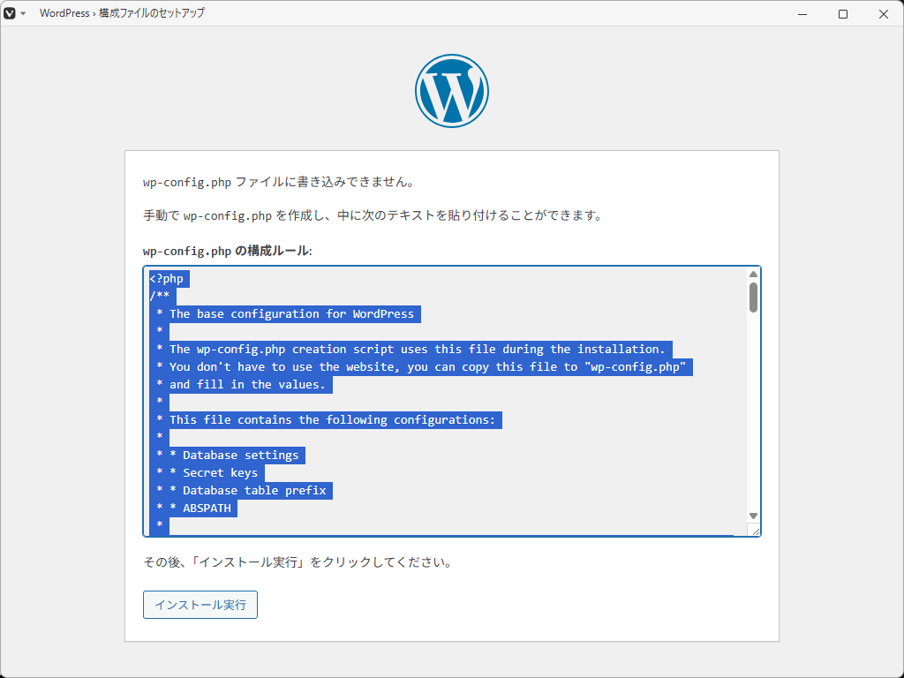Viewport: 904px width, 678px height.
Task: Click the textarea scrollbar thumb
Action: click(x=753, y=297)
